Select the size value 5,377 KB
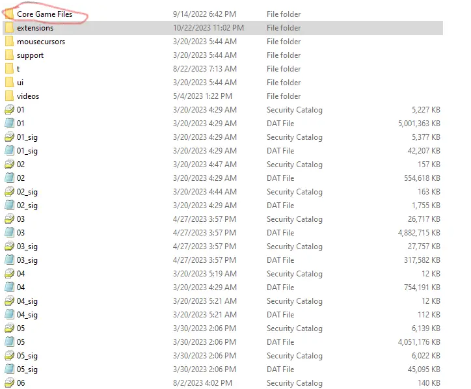471x389 pixels. click(x=425, y=137)
